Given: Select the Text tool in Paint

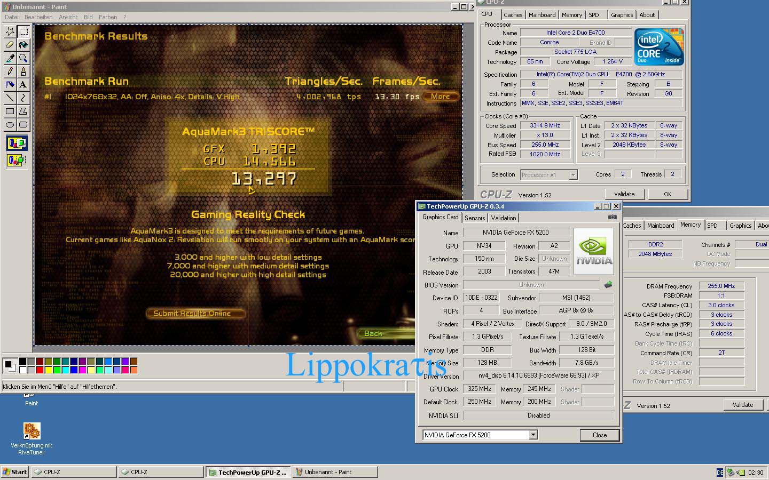Looking at the screenshot, I should [x=23, y=85].
